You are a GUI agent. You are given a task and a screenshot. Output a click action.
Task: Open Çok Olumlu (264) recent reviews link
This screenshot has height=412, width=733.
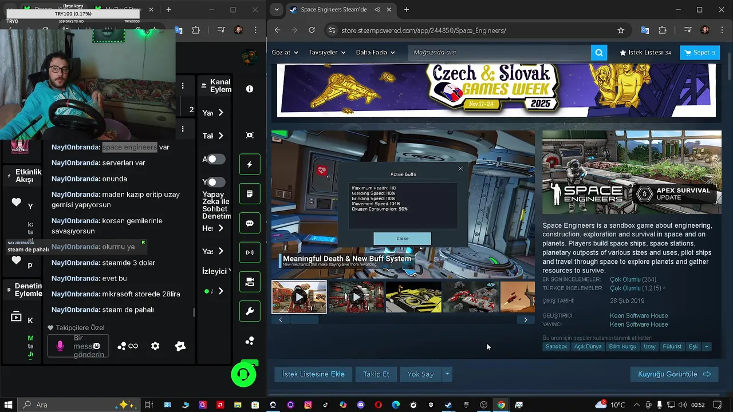pyautogui.click(x=633, y=280)
